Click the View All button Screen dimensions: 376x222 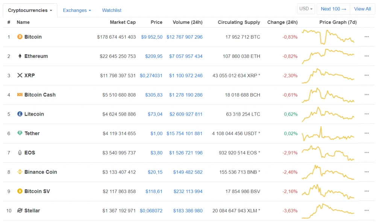pos(362,9)
